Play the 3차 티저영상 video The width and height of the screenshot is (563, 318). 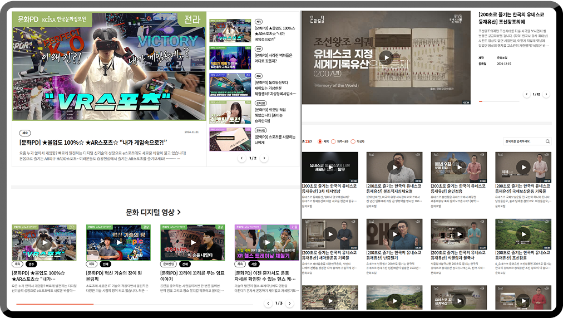tap(330, 167)
